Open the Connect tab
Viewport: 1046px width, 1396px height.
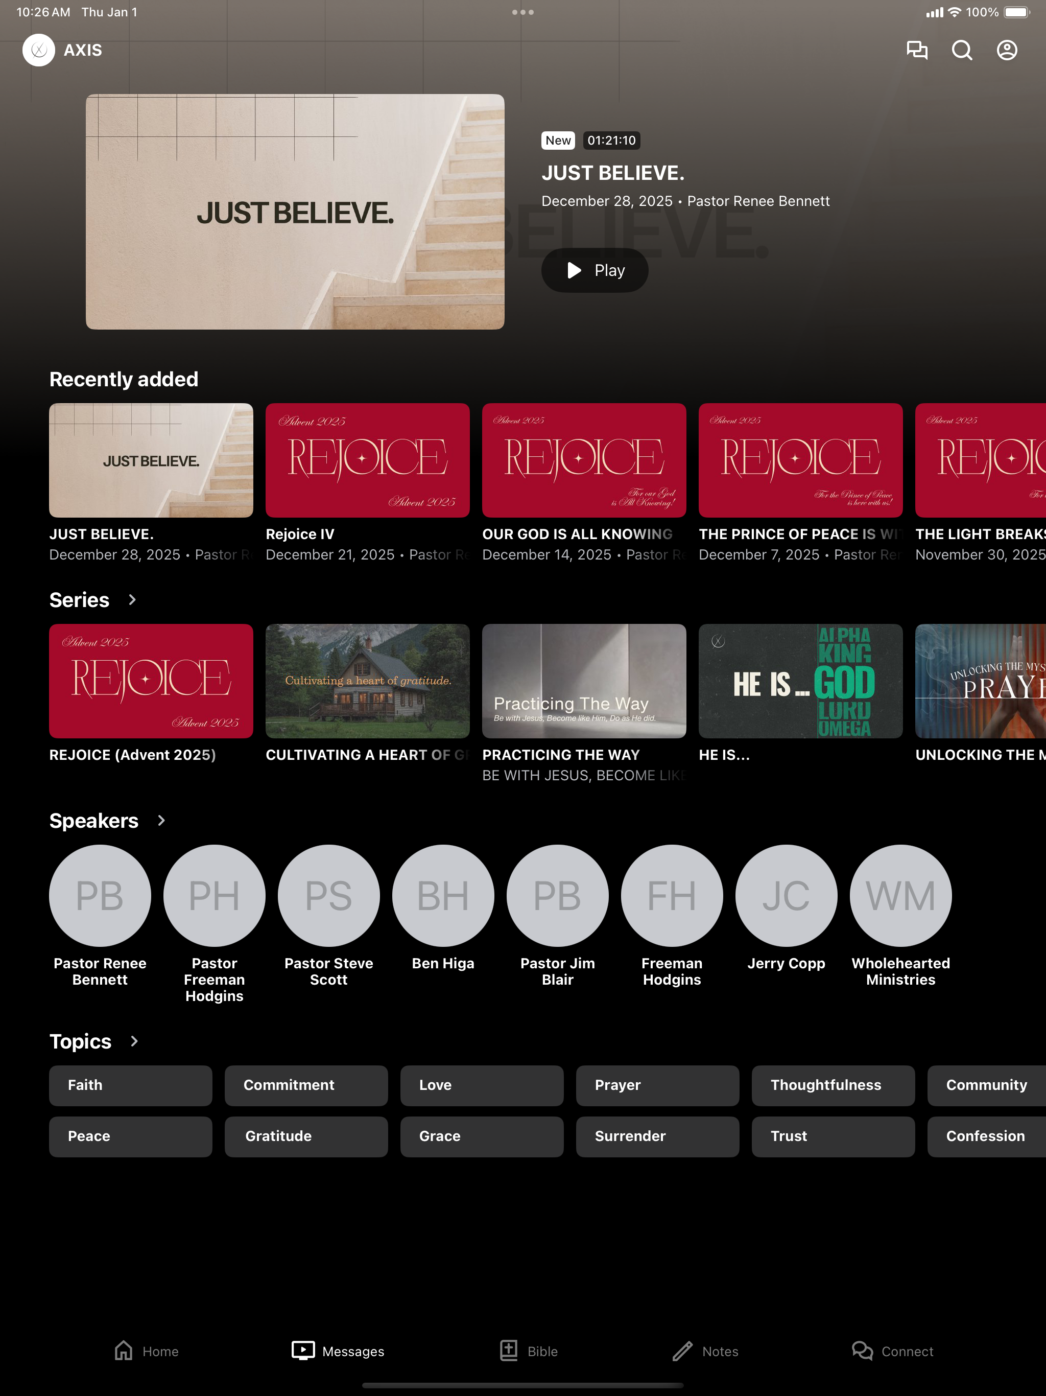pyautogui.click(x=892, y=1351)
